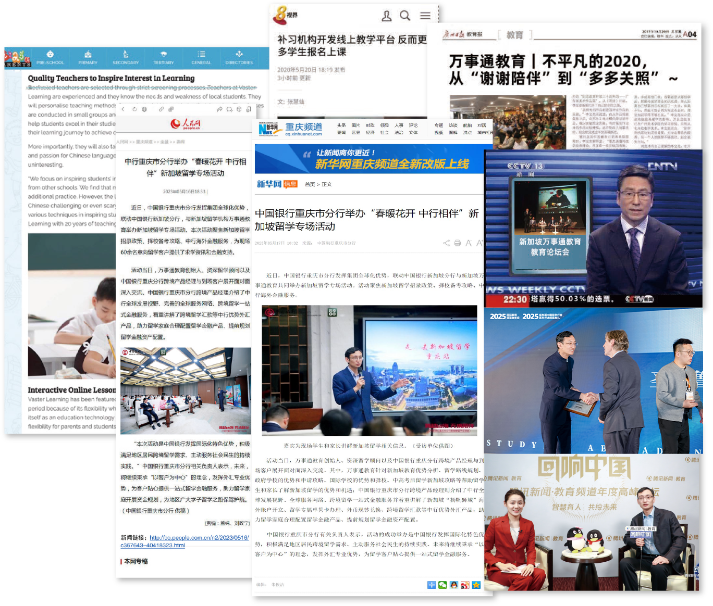This screenshot has height=606, width=713.
Task: Click the 法治 nav link on Xinhua
Action: point(399,133)
